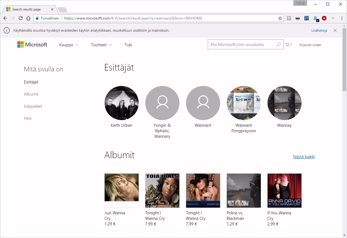Click the browser address bar URL

click(133, 18)
